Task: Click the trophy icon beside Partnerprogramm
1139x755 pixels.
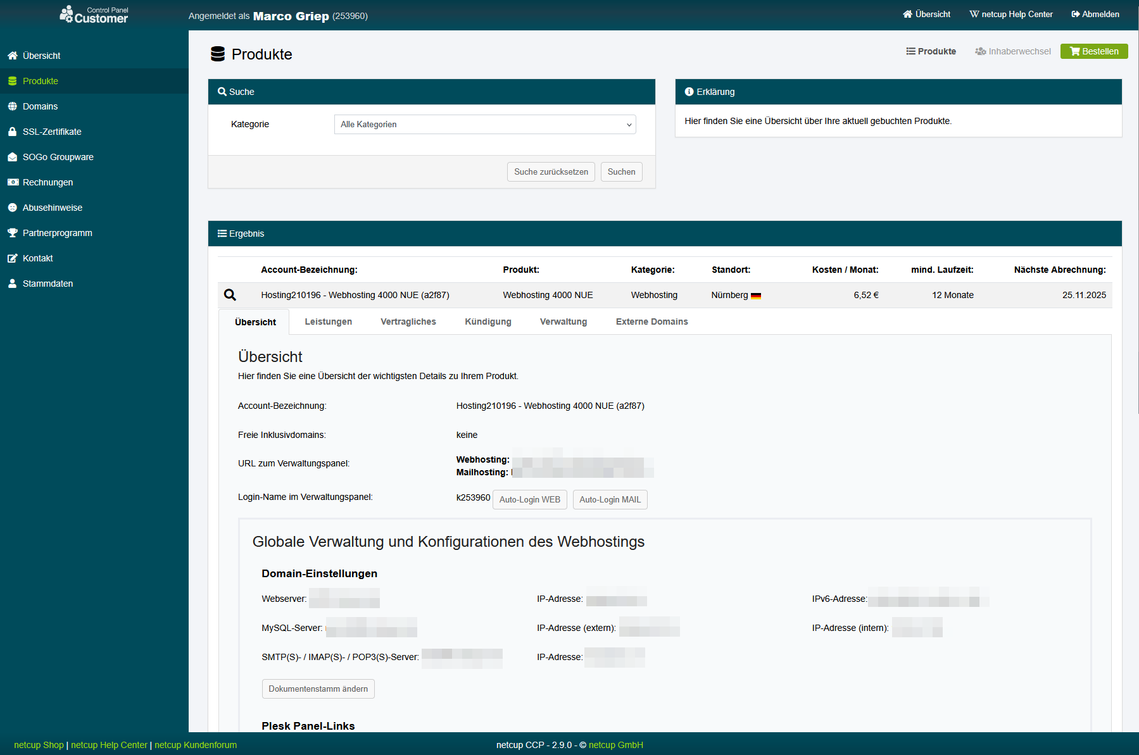Action: coord(13,233)
